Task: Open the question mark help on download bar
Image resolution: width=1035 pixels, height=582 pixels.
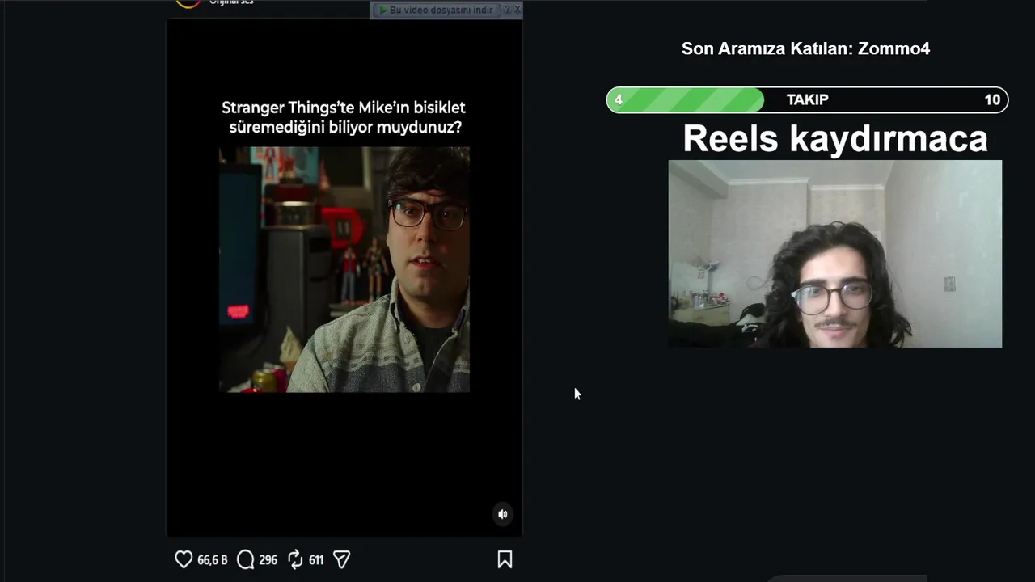Action: [507, 10]
